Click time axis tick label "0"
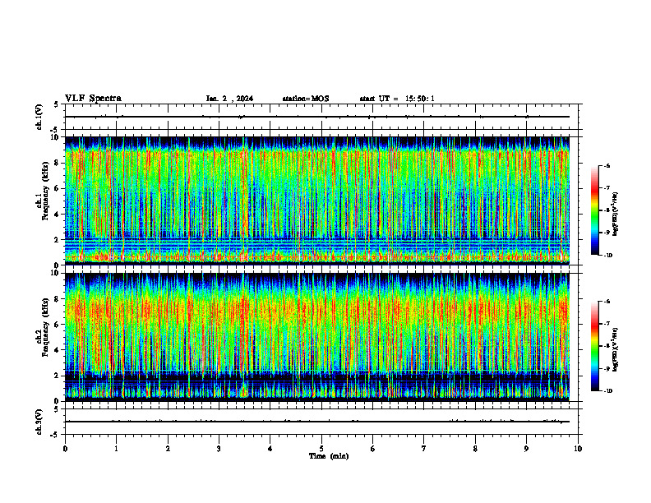The image size is (651, 503). [x=65, y=449]
